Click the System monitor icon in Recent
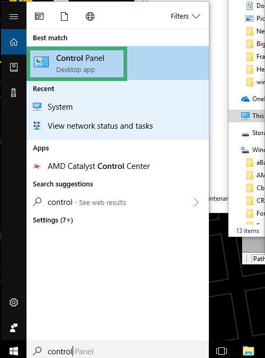The width and height of the screenshot is (265, 358). [37, 106]
